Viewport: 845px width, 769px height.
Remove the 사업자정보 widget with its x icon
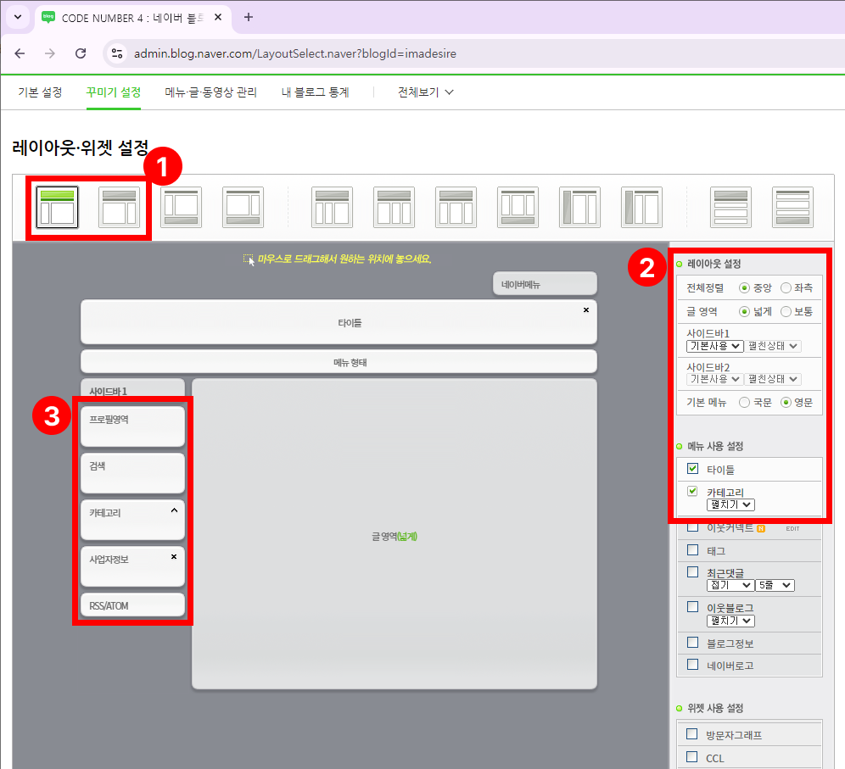coord(174,557)
